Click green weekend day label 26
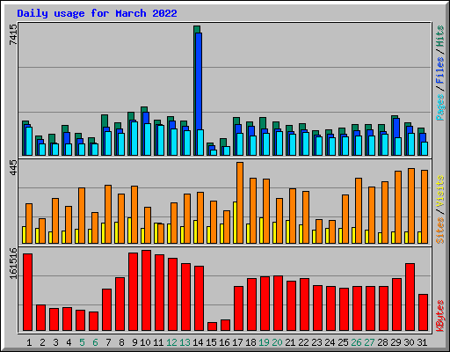 356,342
